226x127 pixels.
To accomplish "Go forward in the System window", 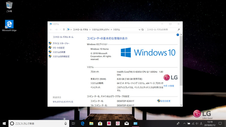I will [x=56, y=30].
